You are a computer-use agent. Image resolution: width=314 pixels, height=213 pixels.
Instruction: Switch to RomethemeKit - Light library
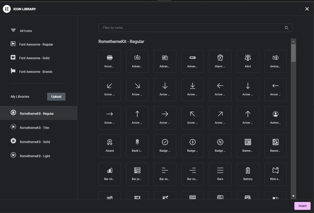pos(39,156)
